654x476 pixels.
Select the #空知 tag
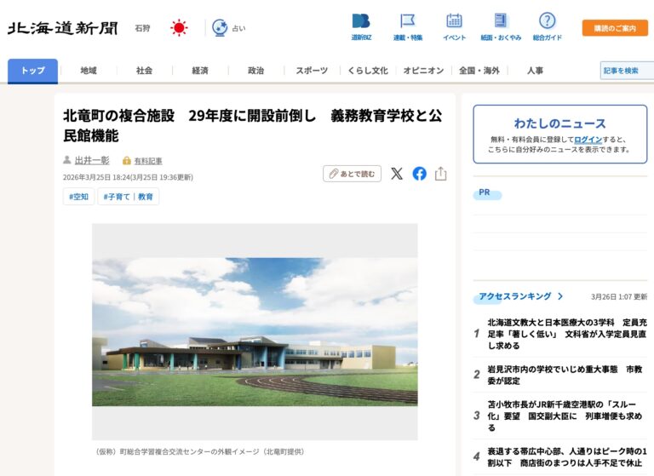(78, 197)
